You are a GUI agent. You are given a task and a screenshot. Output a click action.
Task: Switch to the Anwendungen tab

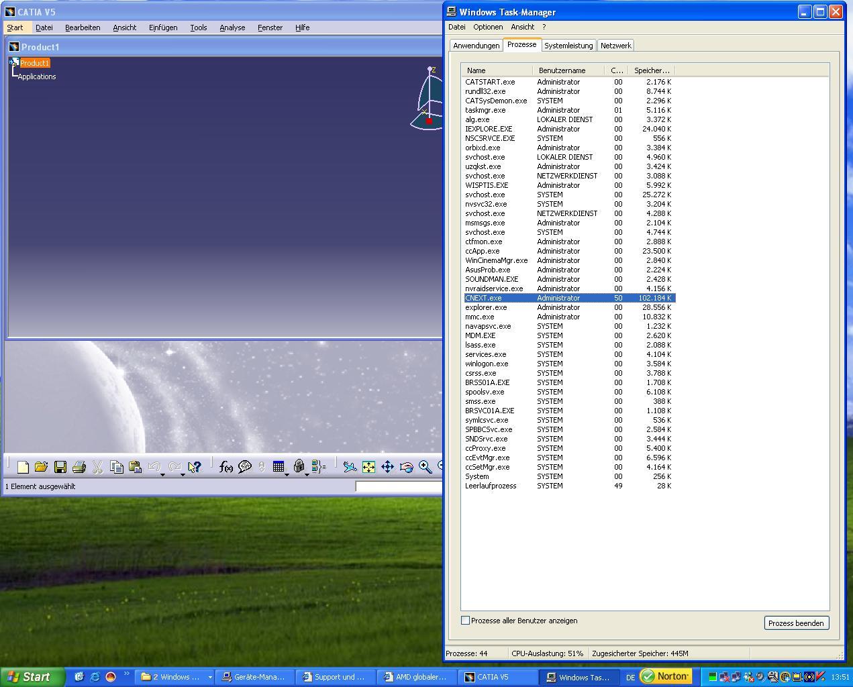tap(476, 46)
